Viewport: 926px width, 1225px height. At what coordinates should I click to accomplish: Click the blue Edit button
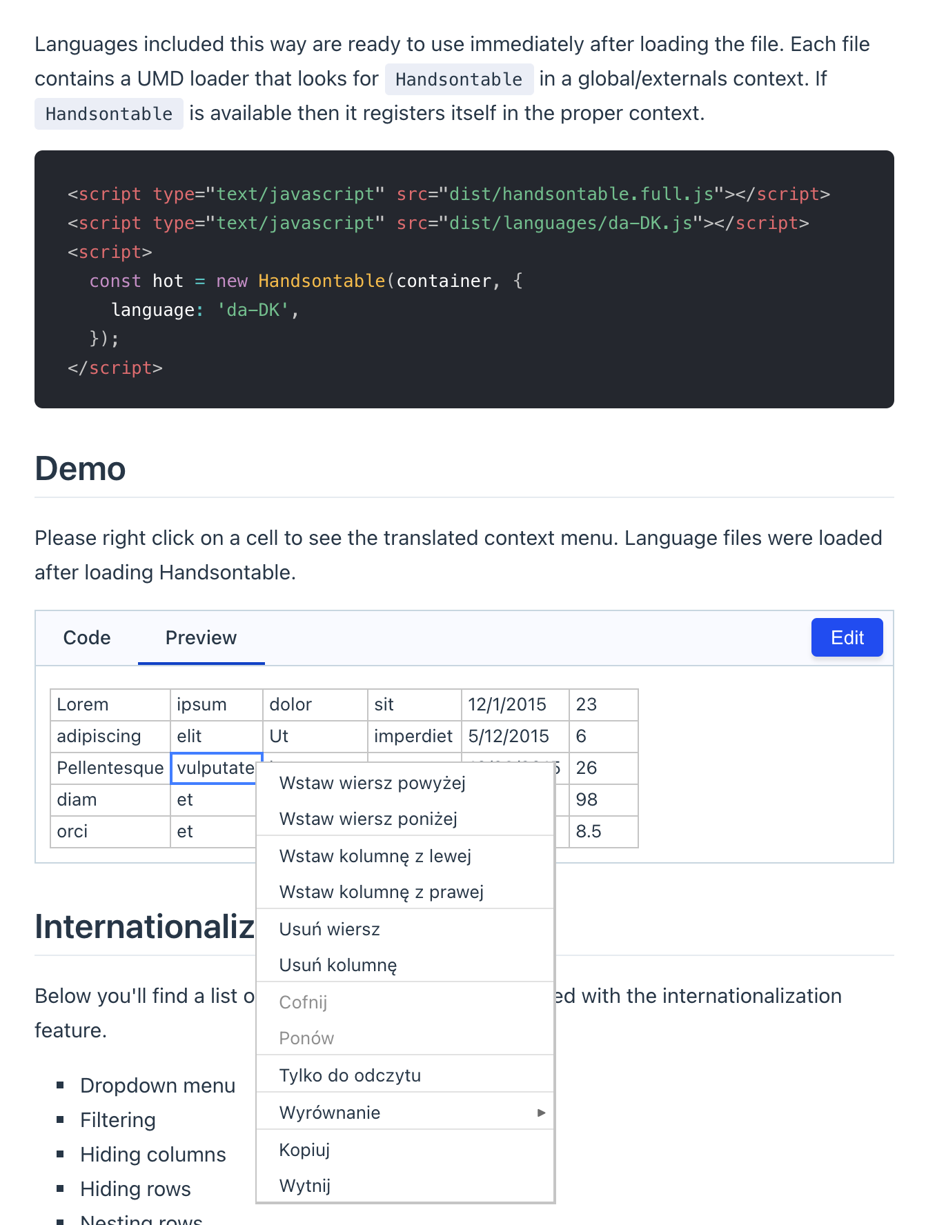(847, 637)
